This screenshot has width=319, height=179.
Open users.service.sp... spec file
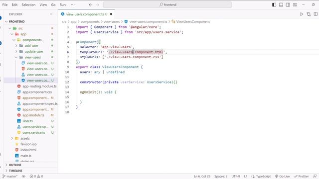pos(35,127)
